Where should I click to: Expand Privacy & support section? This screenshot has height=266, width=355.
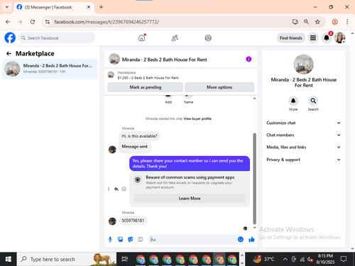click(x=303, y=160)
